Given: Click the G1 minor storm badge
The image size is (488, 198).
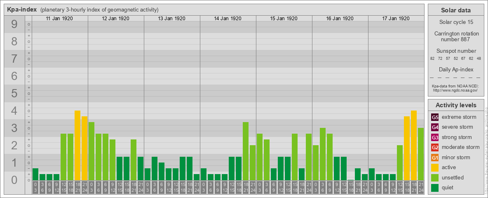Looking at the screenshot, I should tap(435, 158).
